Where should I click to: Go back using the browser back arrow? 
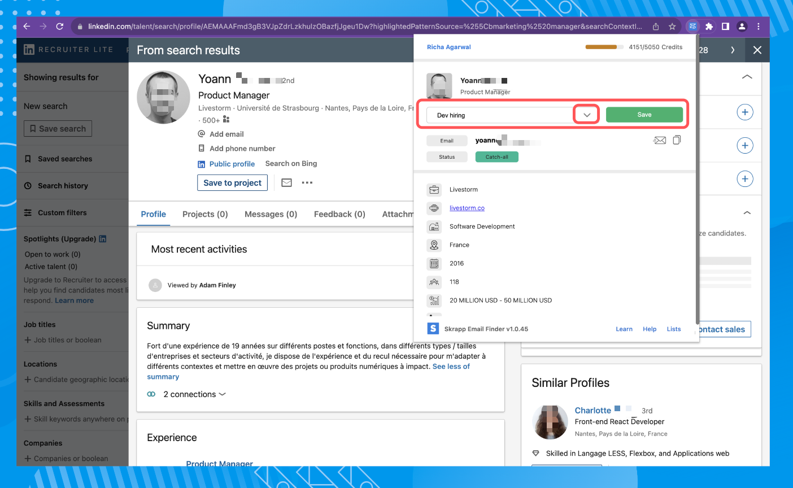click(x=27, y=27)
